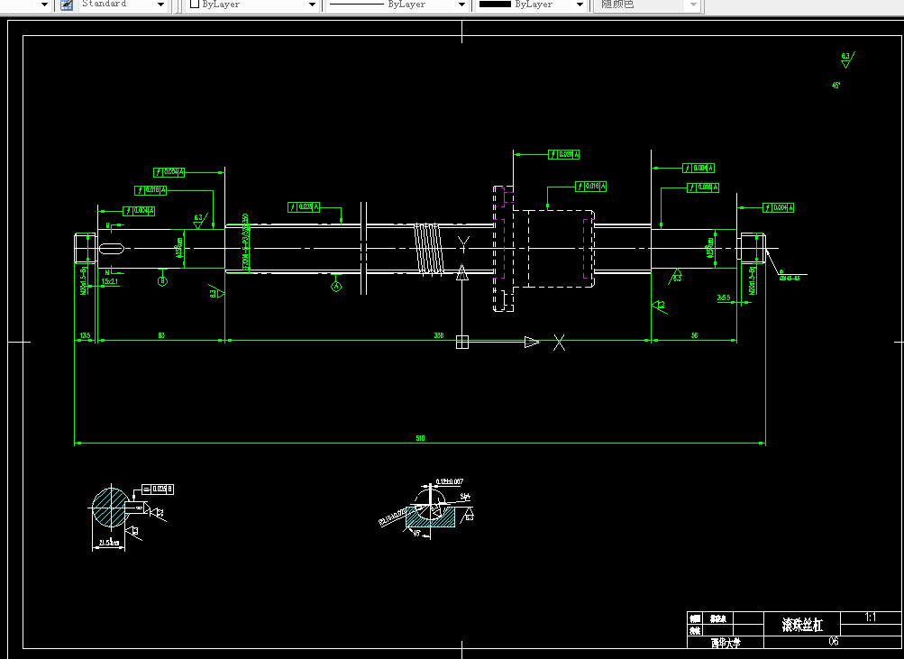Viewport: 904px width, 659px height.
Task: Select the 510 overall length dimension
Action: 420,439
